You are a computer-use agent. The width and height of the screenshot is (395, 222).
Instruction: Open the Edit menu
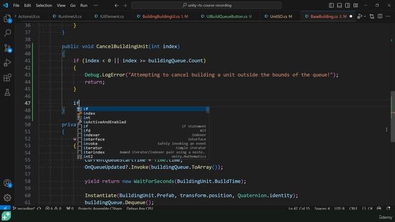pos(27,6)
